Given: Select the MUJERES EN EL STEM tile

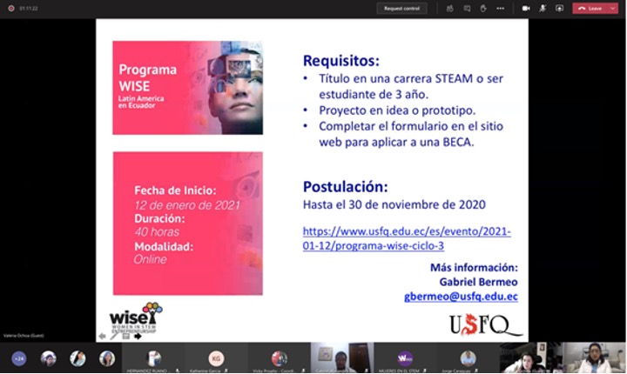Looking at the screenshot, I should pyautogui.click(x=405, y=358).
